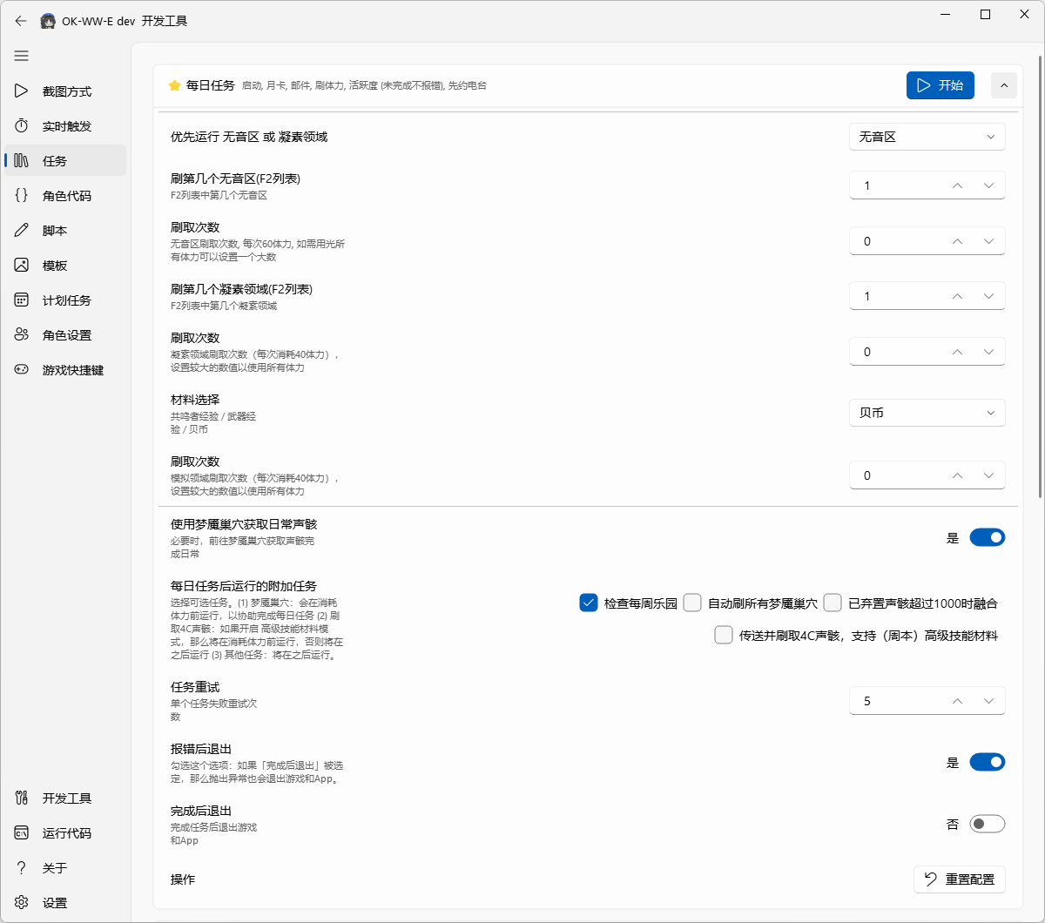The height and width of the screenshot is (923, 1045).
Task: Collapse the 每日任务 panel with chevron
Action: (1004, 85)
